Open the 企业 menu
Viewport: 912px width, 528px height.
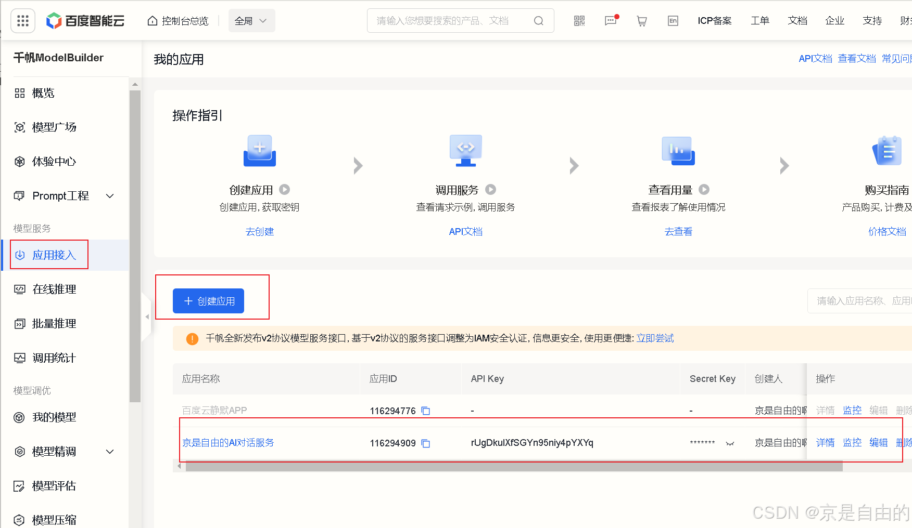(835, 21)
